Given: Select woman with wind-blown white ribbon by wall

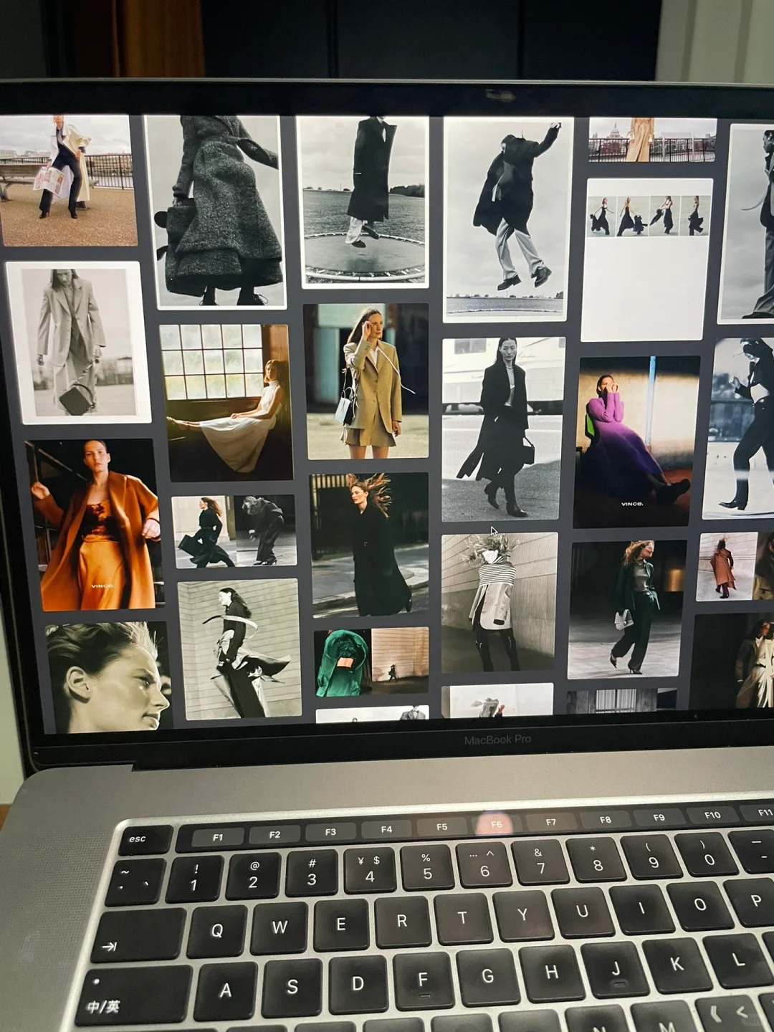Looking at the screenshot, I should pyautogui.click(x=240, y=649).
